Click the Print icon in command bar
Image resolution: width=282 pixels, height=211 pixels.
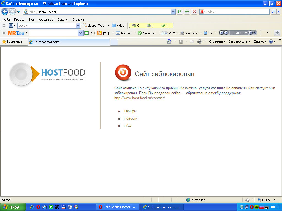pos(200,42)
